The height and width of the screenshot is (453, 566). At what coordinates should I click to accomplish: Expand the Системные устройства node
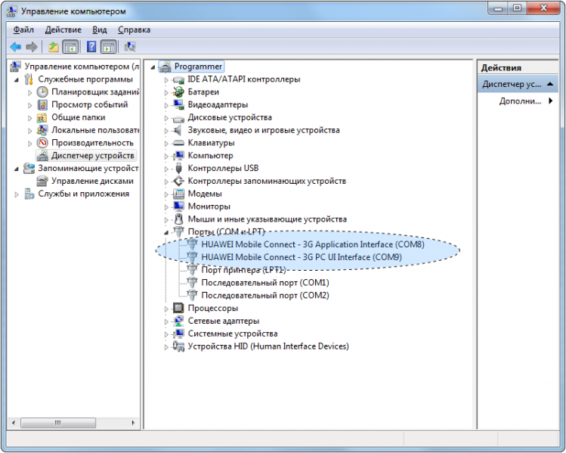pyautogui.click(x=166, y=334)
